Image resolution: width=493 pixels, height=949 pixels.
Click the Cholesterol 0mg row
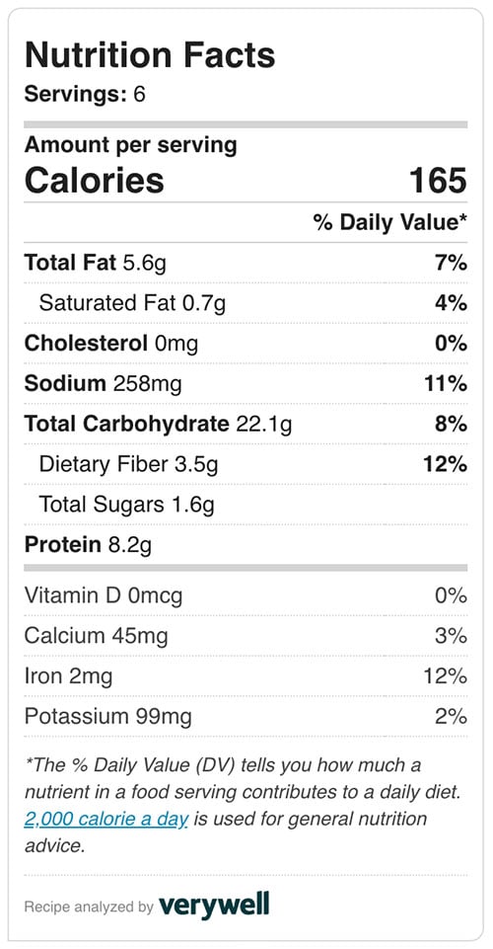(x=246, y=344)
